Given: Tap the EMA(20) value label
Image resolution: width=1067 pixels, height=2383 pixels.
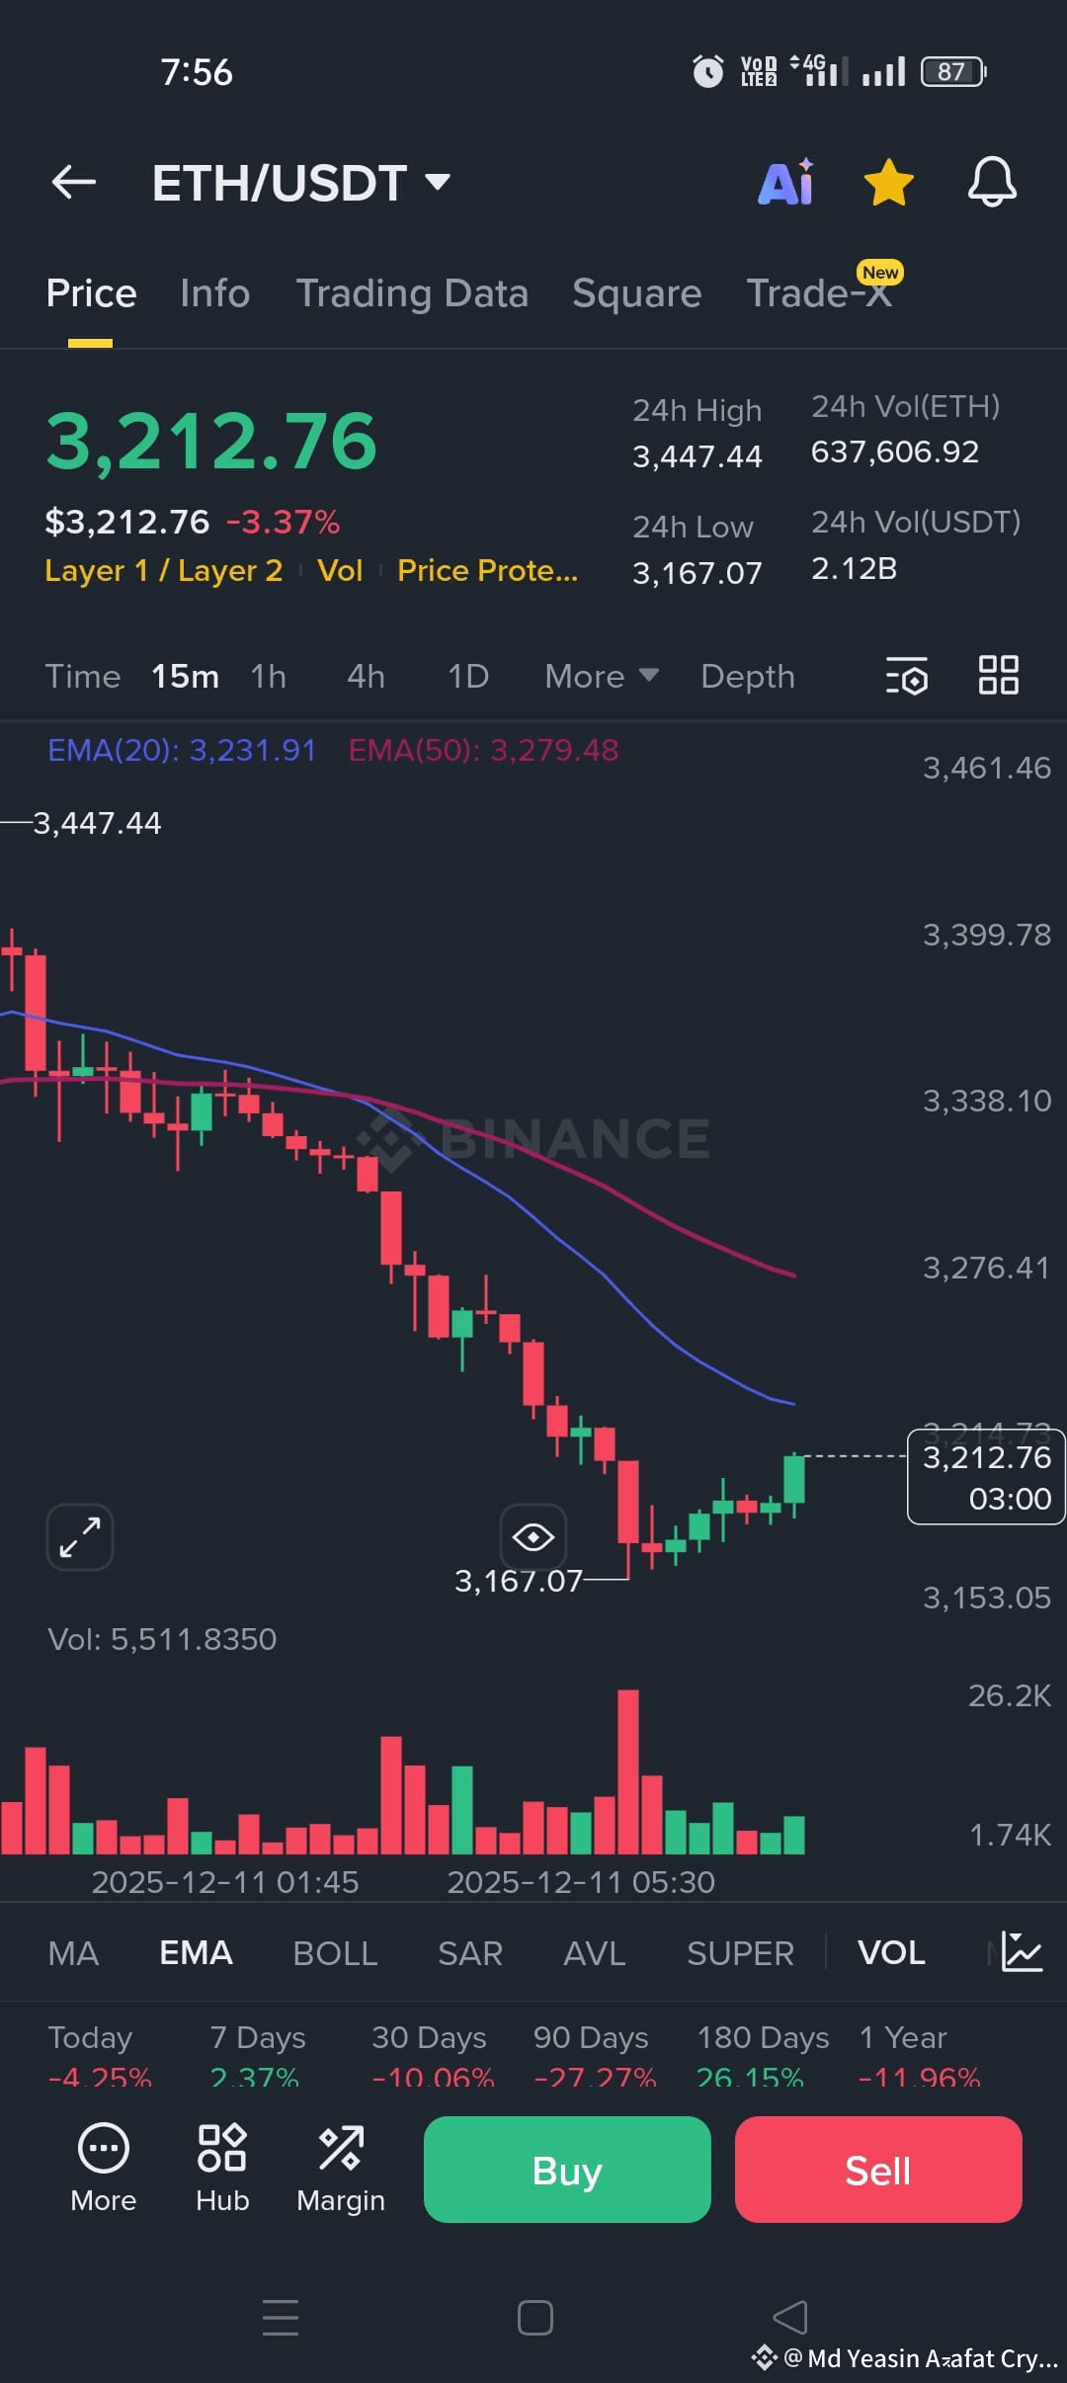Looking at the screenshot, I should pos(182,751).
